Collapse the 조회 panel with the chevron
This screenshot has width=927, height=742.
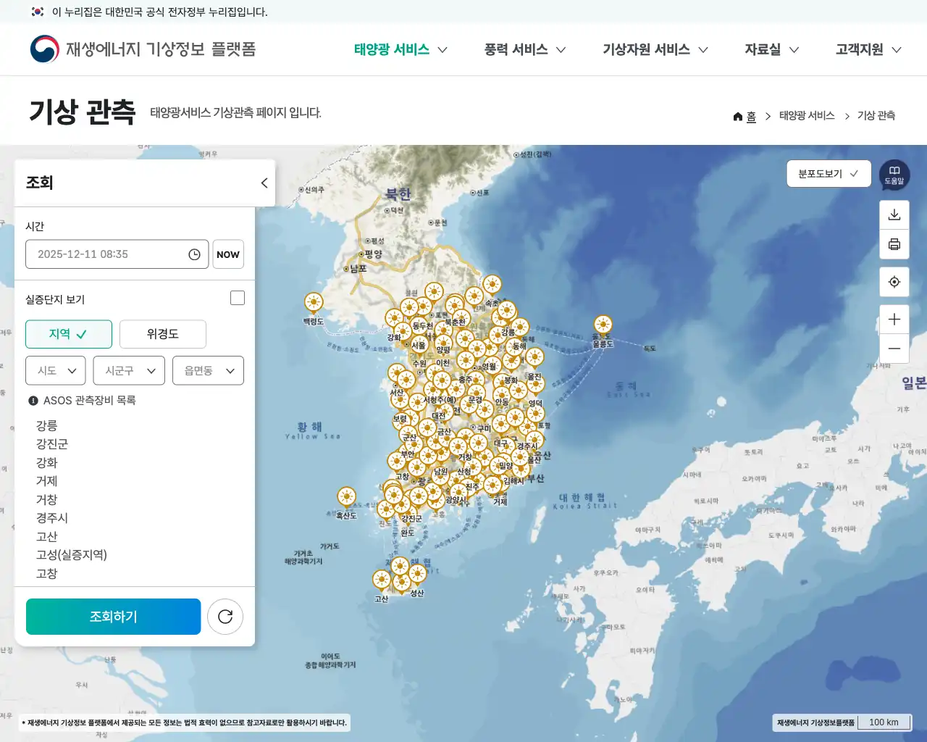[x=264, y=183]
